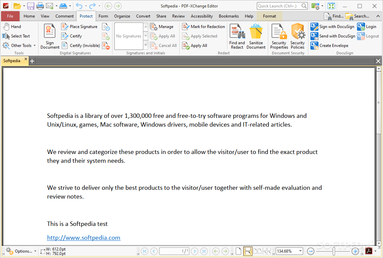This screenshot has width=383, height=258.
Task: Open the undo history dropdown arrow
Action: pos(86,6)
